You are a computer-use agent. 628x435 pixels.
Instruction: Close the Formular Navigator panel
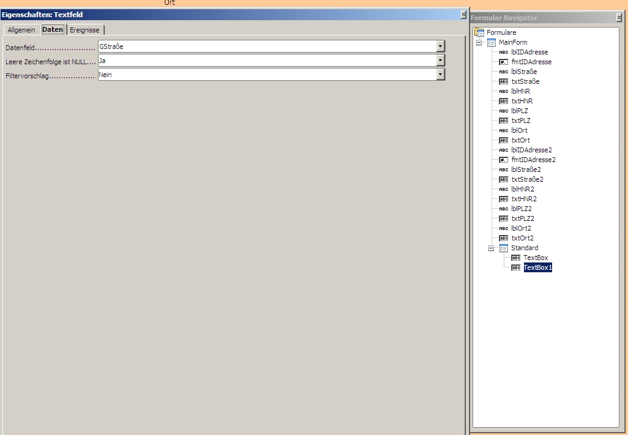[619, 18]
